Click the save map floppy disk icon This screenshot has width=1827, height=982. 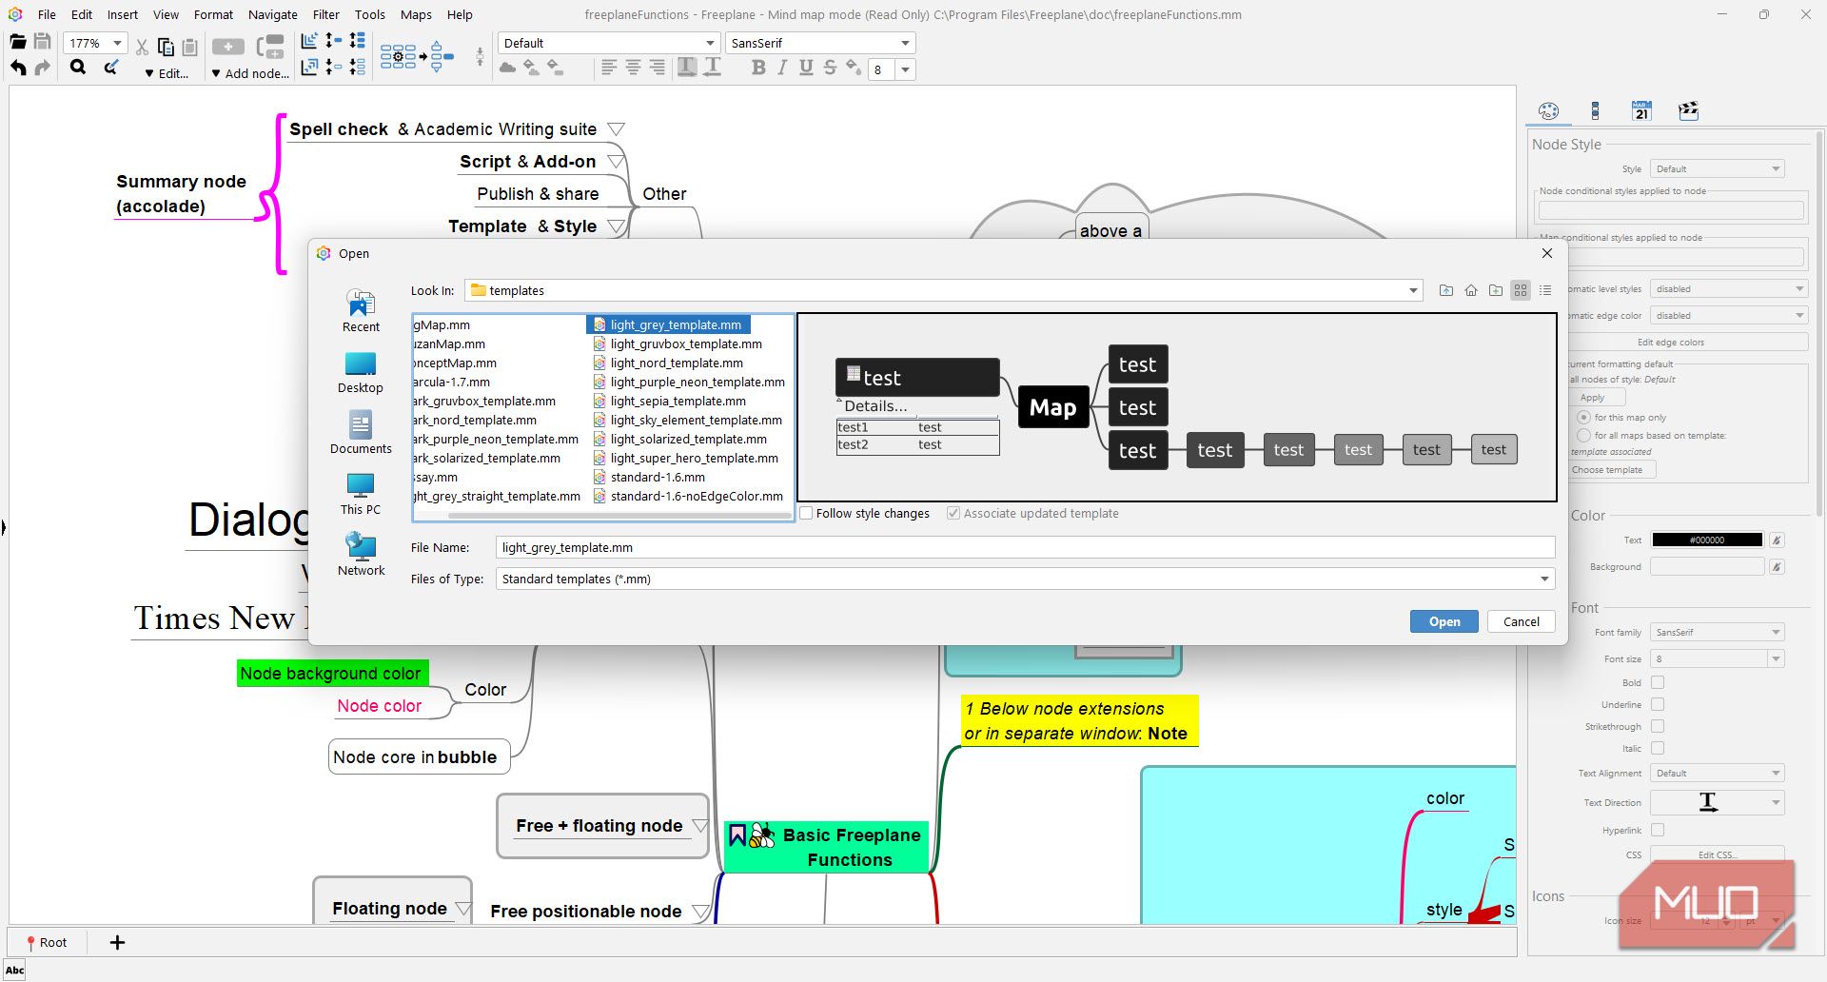pyautogui.click(x=42, y=42)
